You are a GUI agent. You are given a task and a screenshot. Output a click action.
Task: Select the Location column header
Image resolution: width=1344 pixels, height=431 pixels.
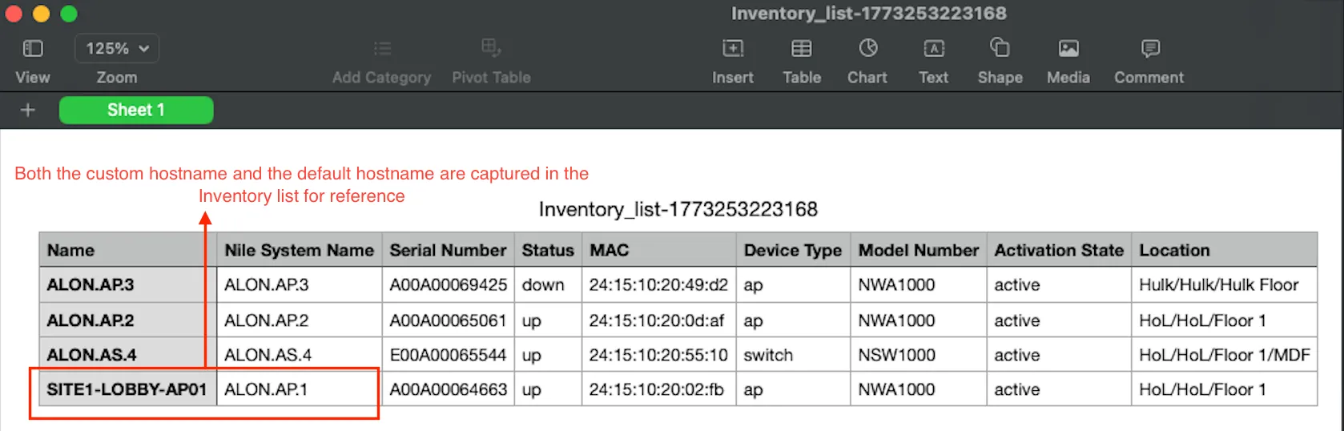(x=1225, y=250)
